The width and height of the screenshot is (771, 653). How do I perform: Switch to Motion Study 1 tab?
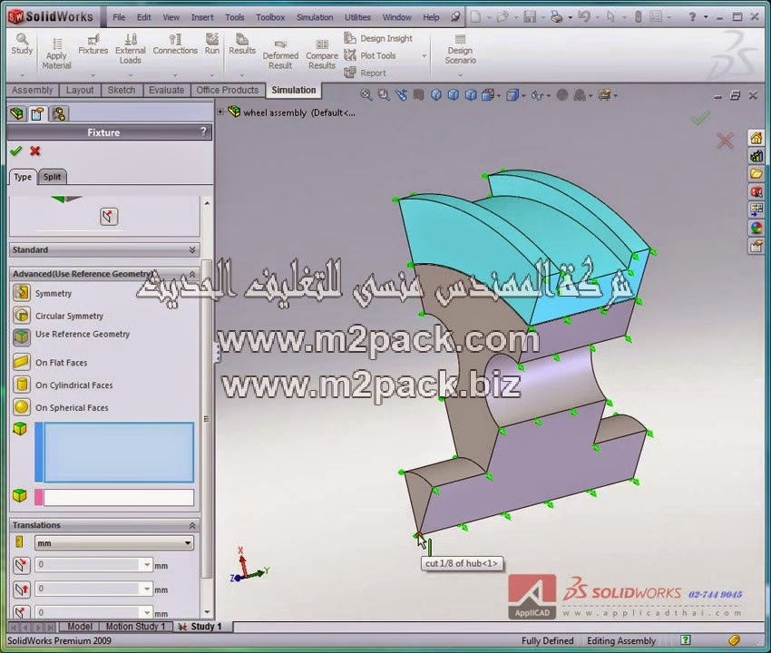click(136, 627)
